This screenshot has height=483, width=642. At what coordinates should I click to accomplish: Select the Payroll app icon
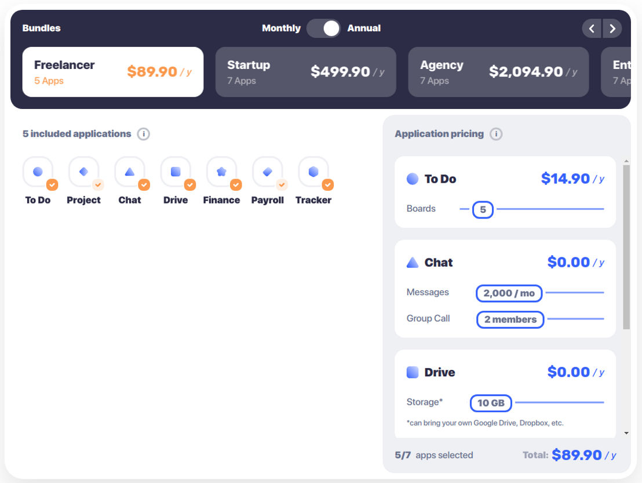click(267, 172)
